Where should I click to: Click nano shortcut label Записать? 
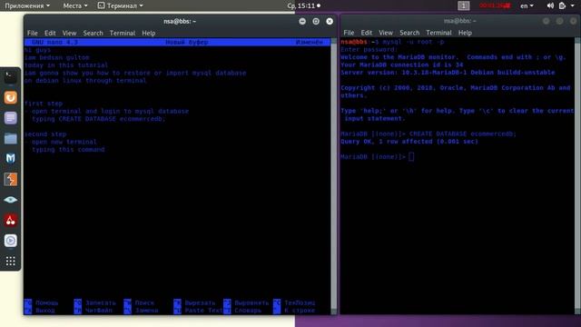click(101, 302)
